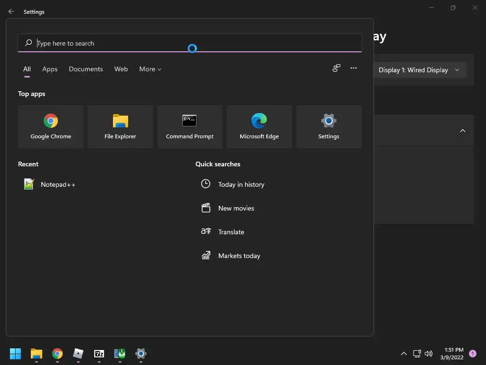Screen dimensions: 486x365
Task: Open Roblox on the taskbar
Action: 78,354
